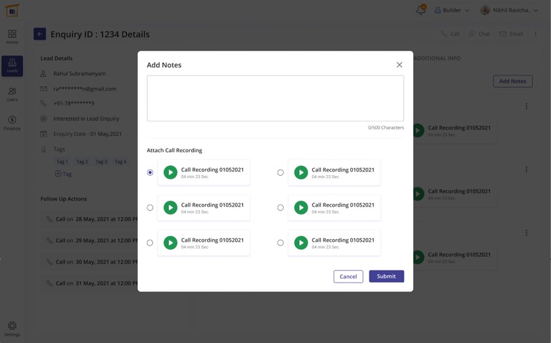Select the bottom-left call recording radio button
This screenshot has width=551, height=343.
(x=150, y=243)
